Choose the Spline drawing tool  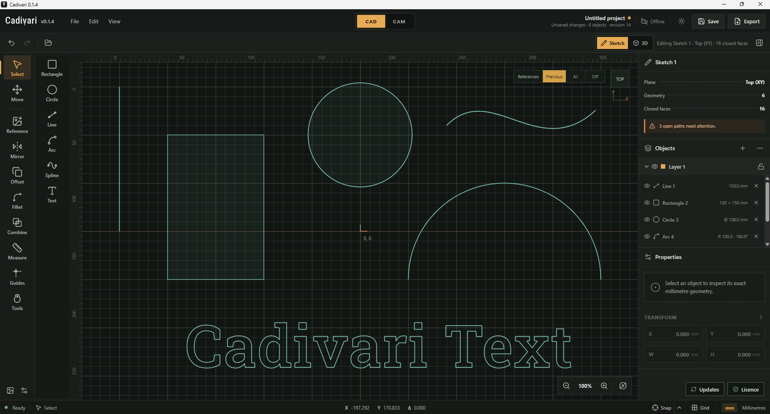52,169
